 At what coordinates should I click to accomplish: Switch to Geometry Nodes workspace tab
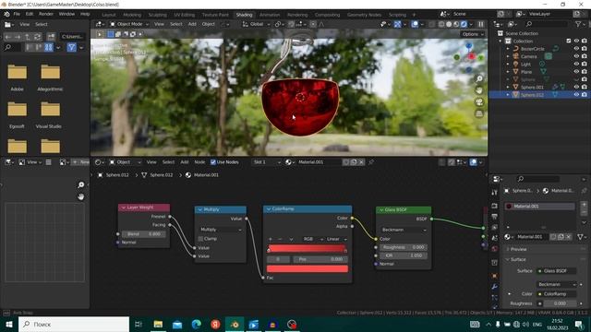pos(364,15)
